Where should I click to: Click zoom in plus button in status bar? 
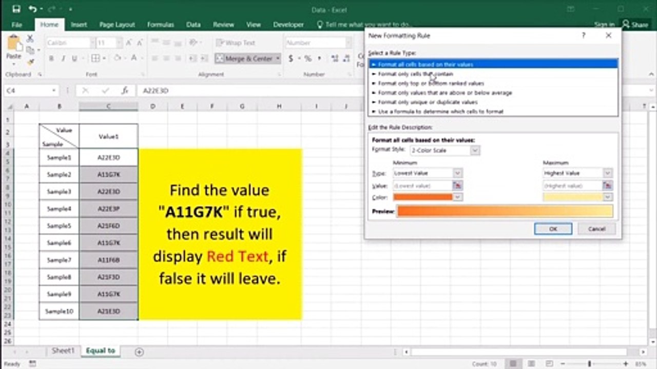pyautogui.click(x=625, y=363)
